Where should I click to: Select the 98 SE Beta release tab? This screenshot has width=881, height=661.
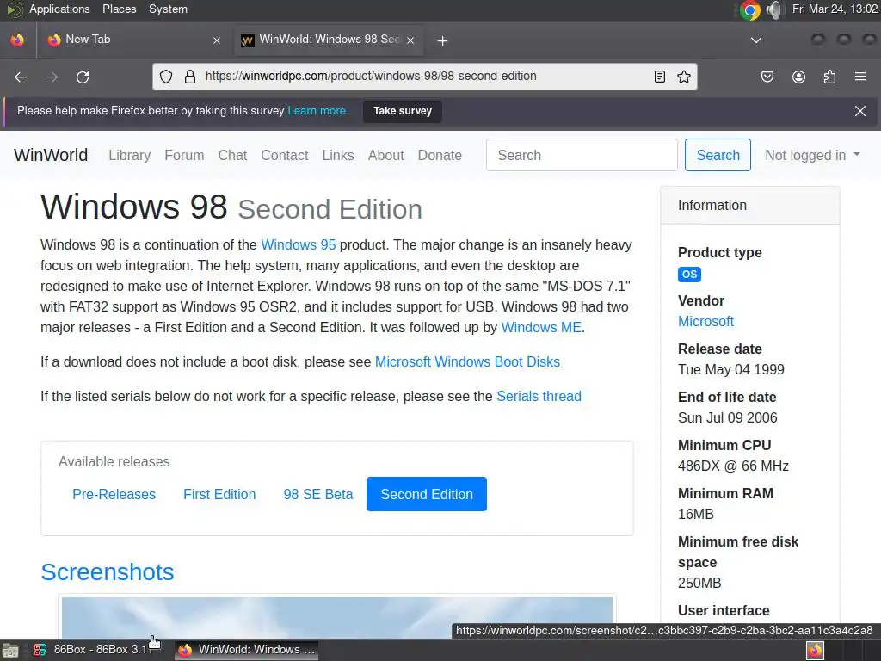pos(318,494)
